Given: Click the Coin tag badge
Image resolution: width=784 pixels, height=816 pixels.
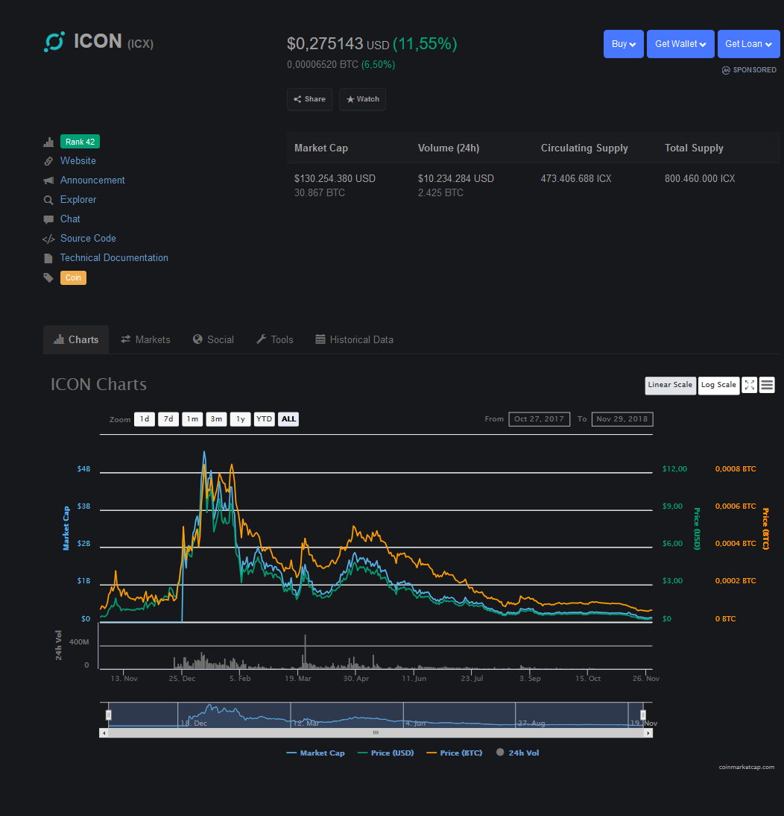Looking at the screenshot, I should pyautogui.click(x=73, y=277).
